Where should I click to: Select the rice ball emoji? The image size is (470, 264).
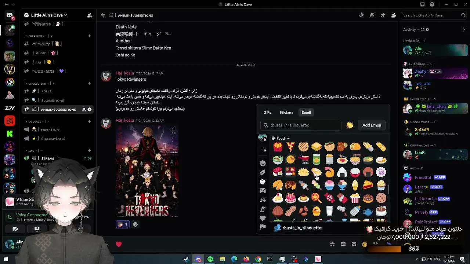pos(342,172)
